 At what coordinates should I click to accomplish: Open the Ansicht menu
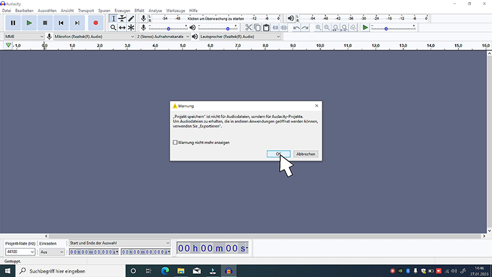67,10
